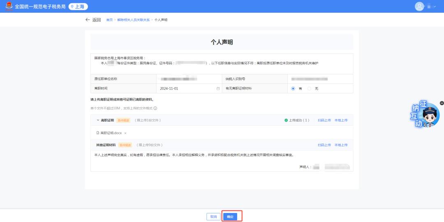Remove the uploaded 离职证明.docx file

(x=125, y=133)
